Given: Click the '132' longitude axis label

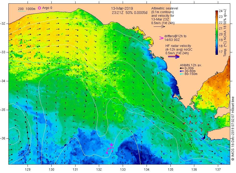Looking at the screenshot, I should coord(99,170).
